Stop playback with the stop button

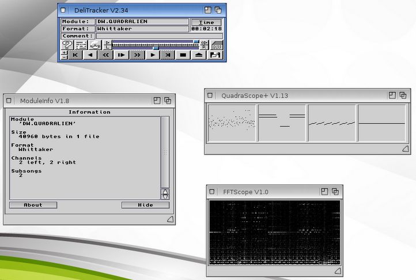(x=183, y=55)
